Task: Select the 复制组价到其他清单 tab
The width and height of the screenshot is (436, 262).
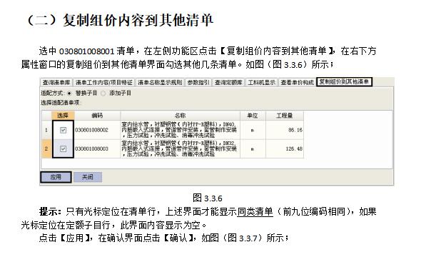Action: coord(344,82)
